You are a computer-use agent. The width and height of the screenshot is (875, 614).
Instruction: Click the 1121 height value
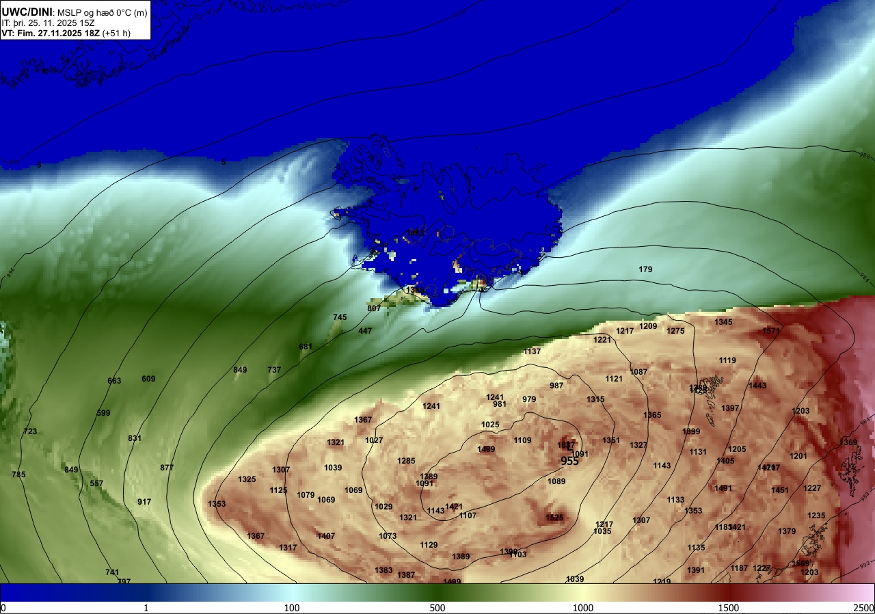(x=614, y=379)
